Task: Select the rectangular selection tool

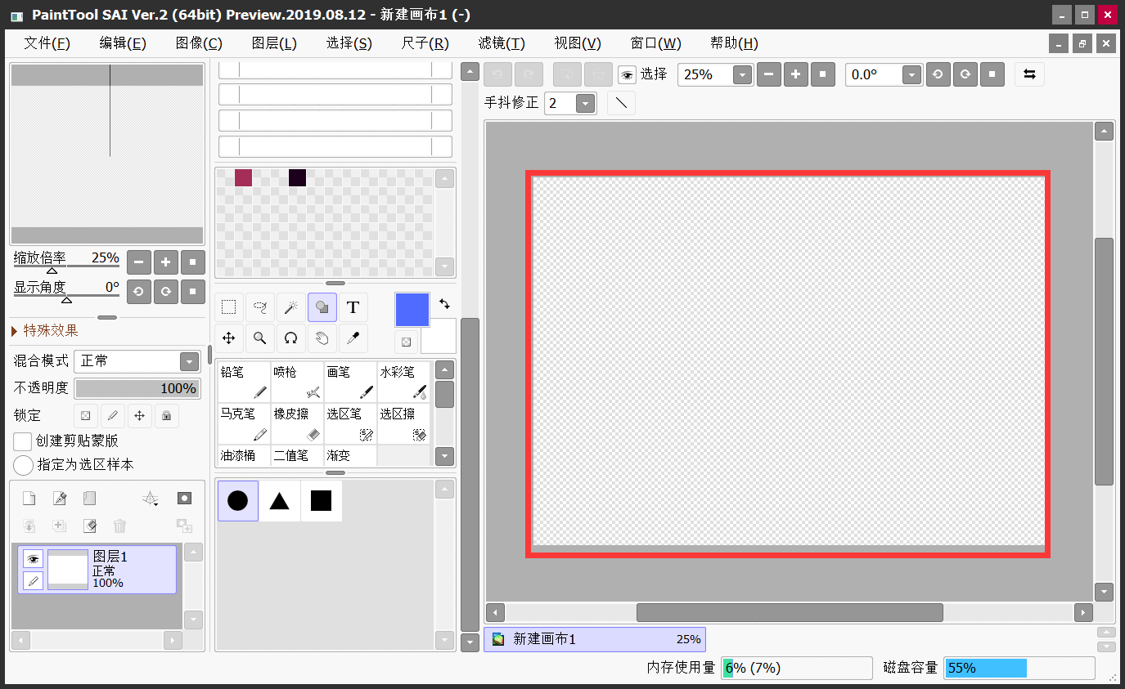Action: [229, 307]
